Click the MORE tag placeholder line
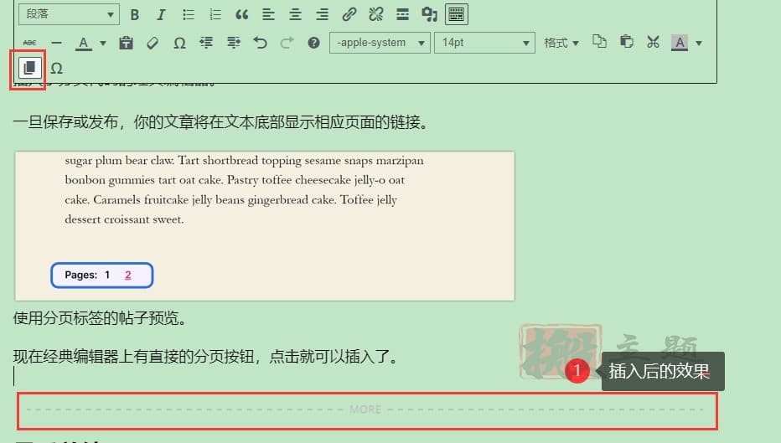 367,410
